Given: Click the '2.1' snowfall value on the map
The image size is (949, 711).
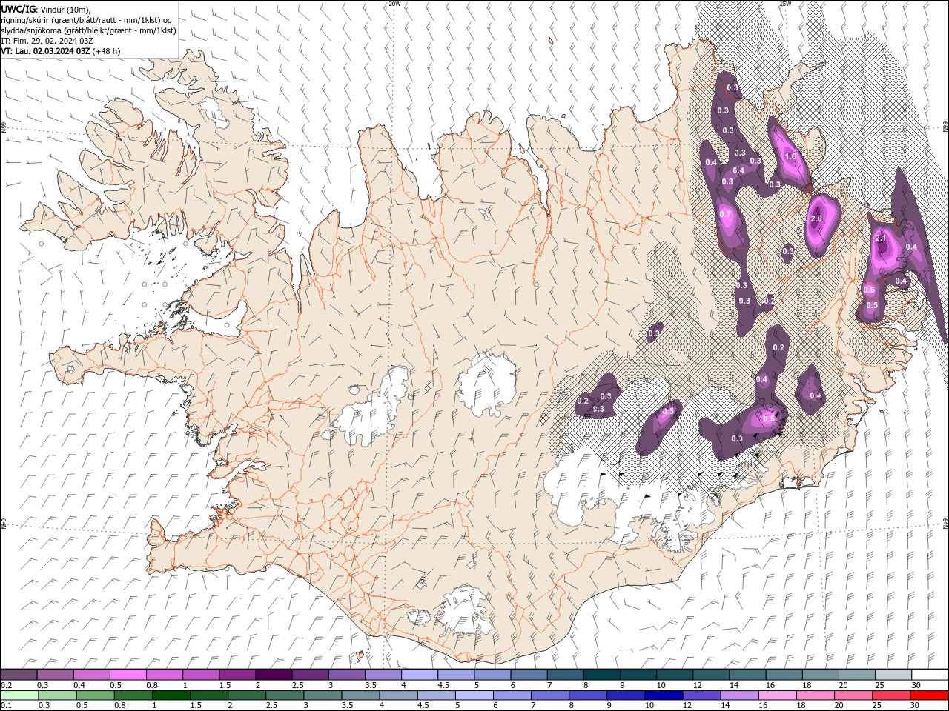Looking at the screenshot, I should click(x=882, y=238).
